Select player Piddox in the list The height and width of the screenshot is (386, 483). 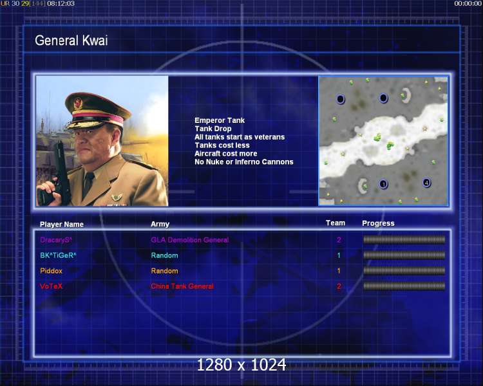point(51,271)
